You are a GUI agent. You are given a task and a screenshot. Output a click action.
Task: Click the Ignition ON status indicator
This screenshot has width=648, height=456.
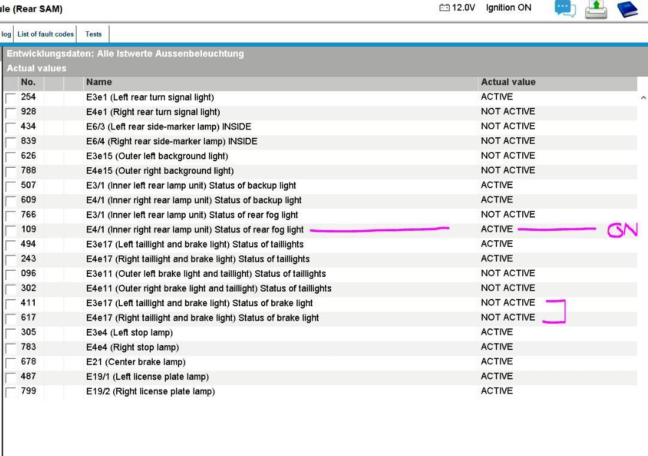(x=508, y=8)
